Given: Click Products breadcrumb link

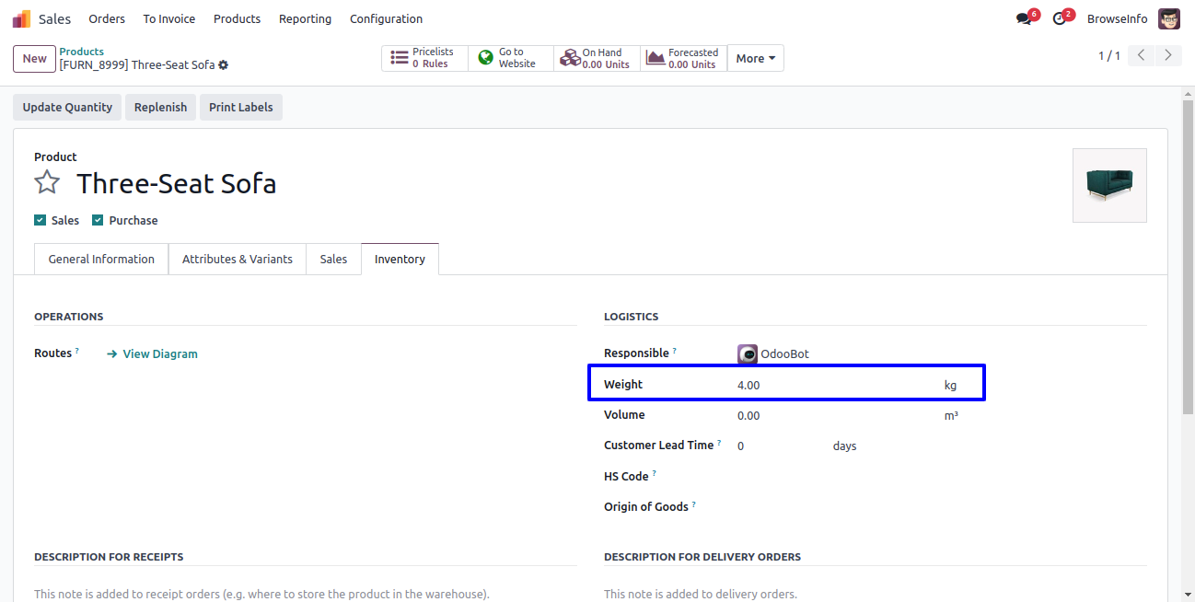Looking at the screenshot, I should click(82, 52).
